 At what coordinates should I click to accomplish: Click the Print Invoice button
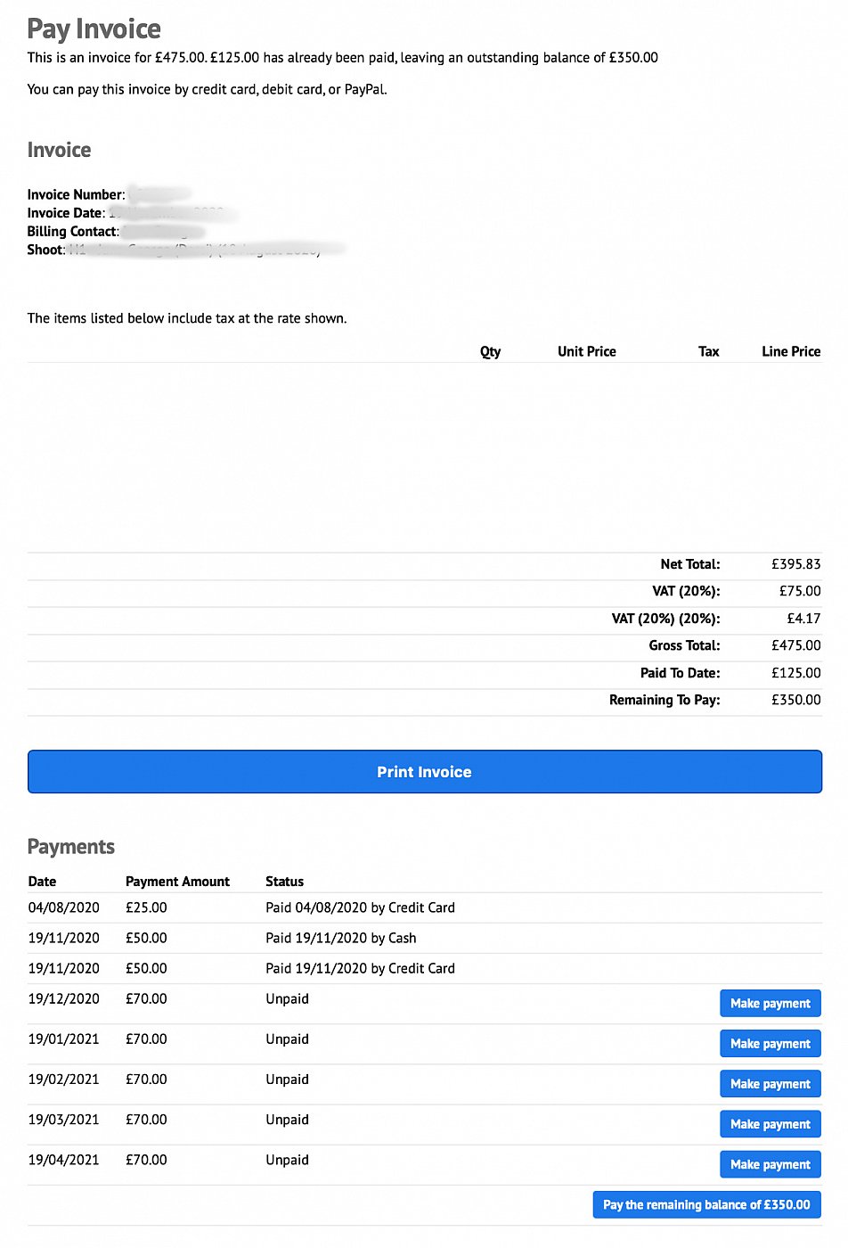(x=424, y=771)
